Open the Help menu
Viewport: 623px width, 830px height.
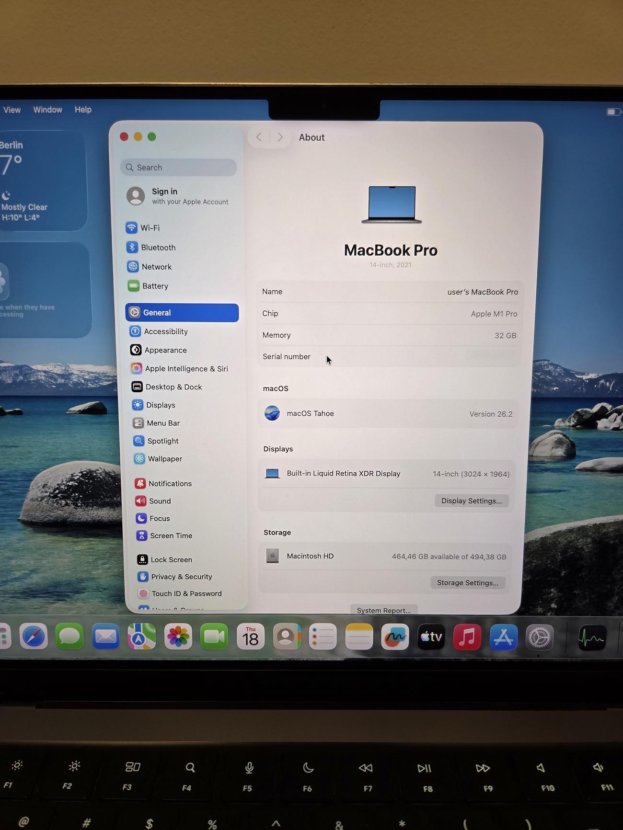[83, 110]
